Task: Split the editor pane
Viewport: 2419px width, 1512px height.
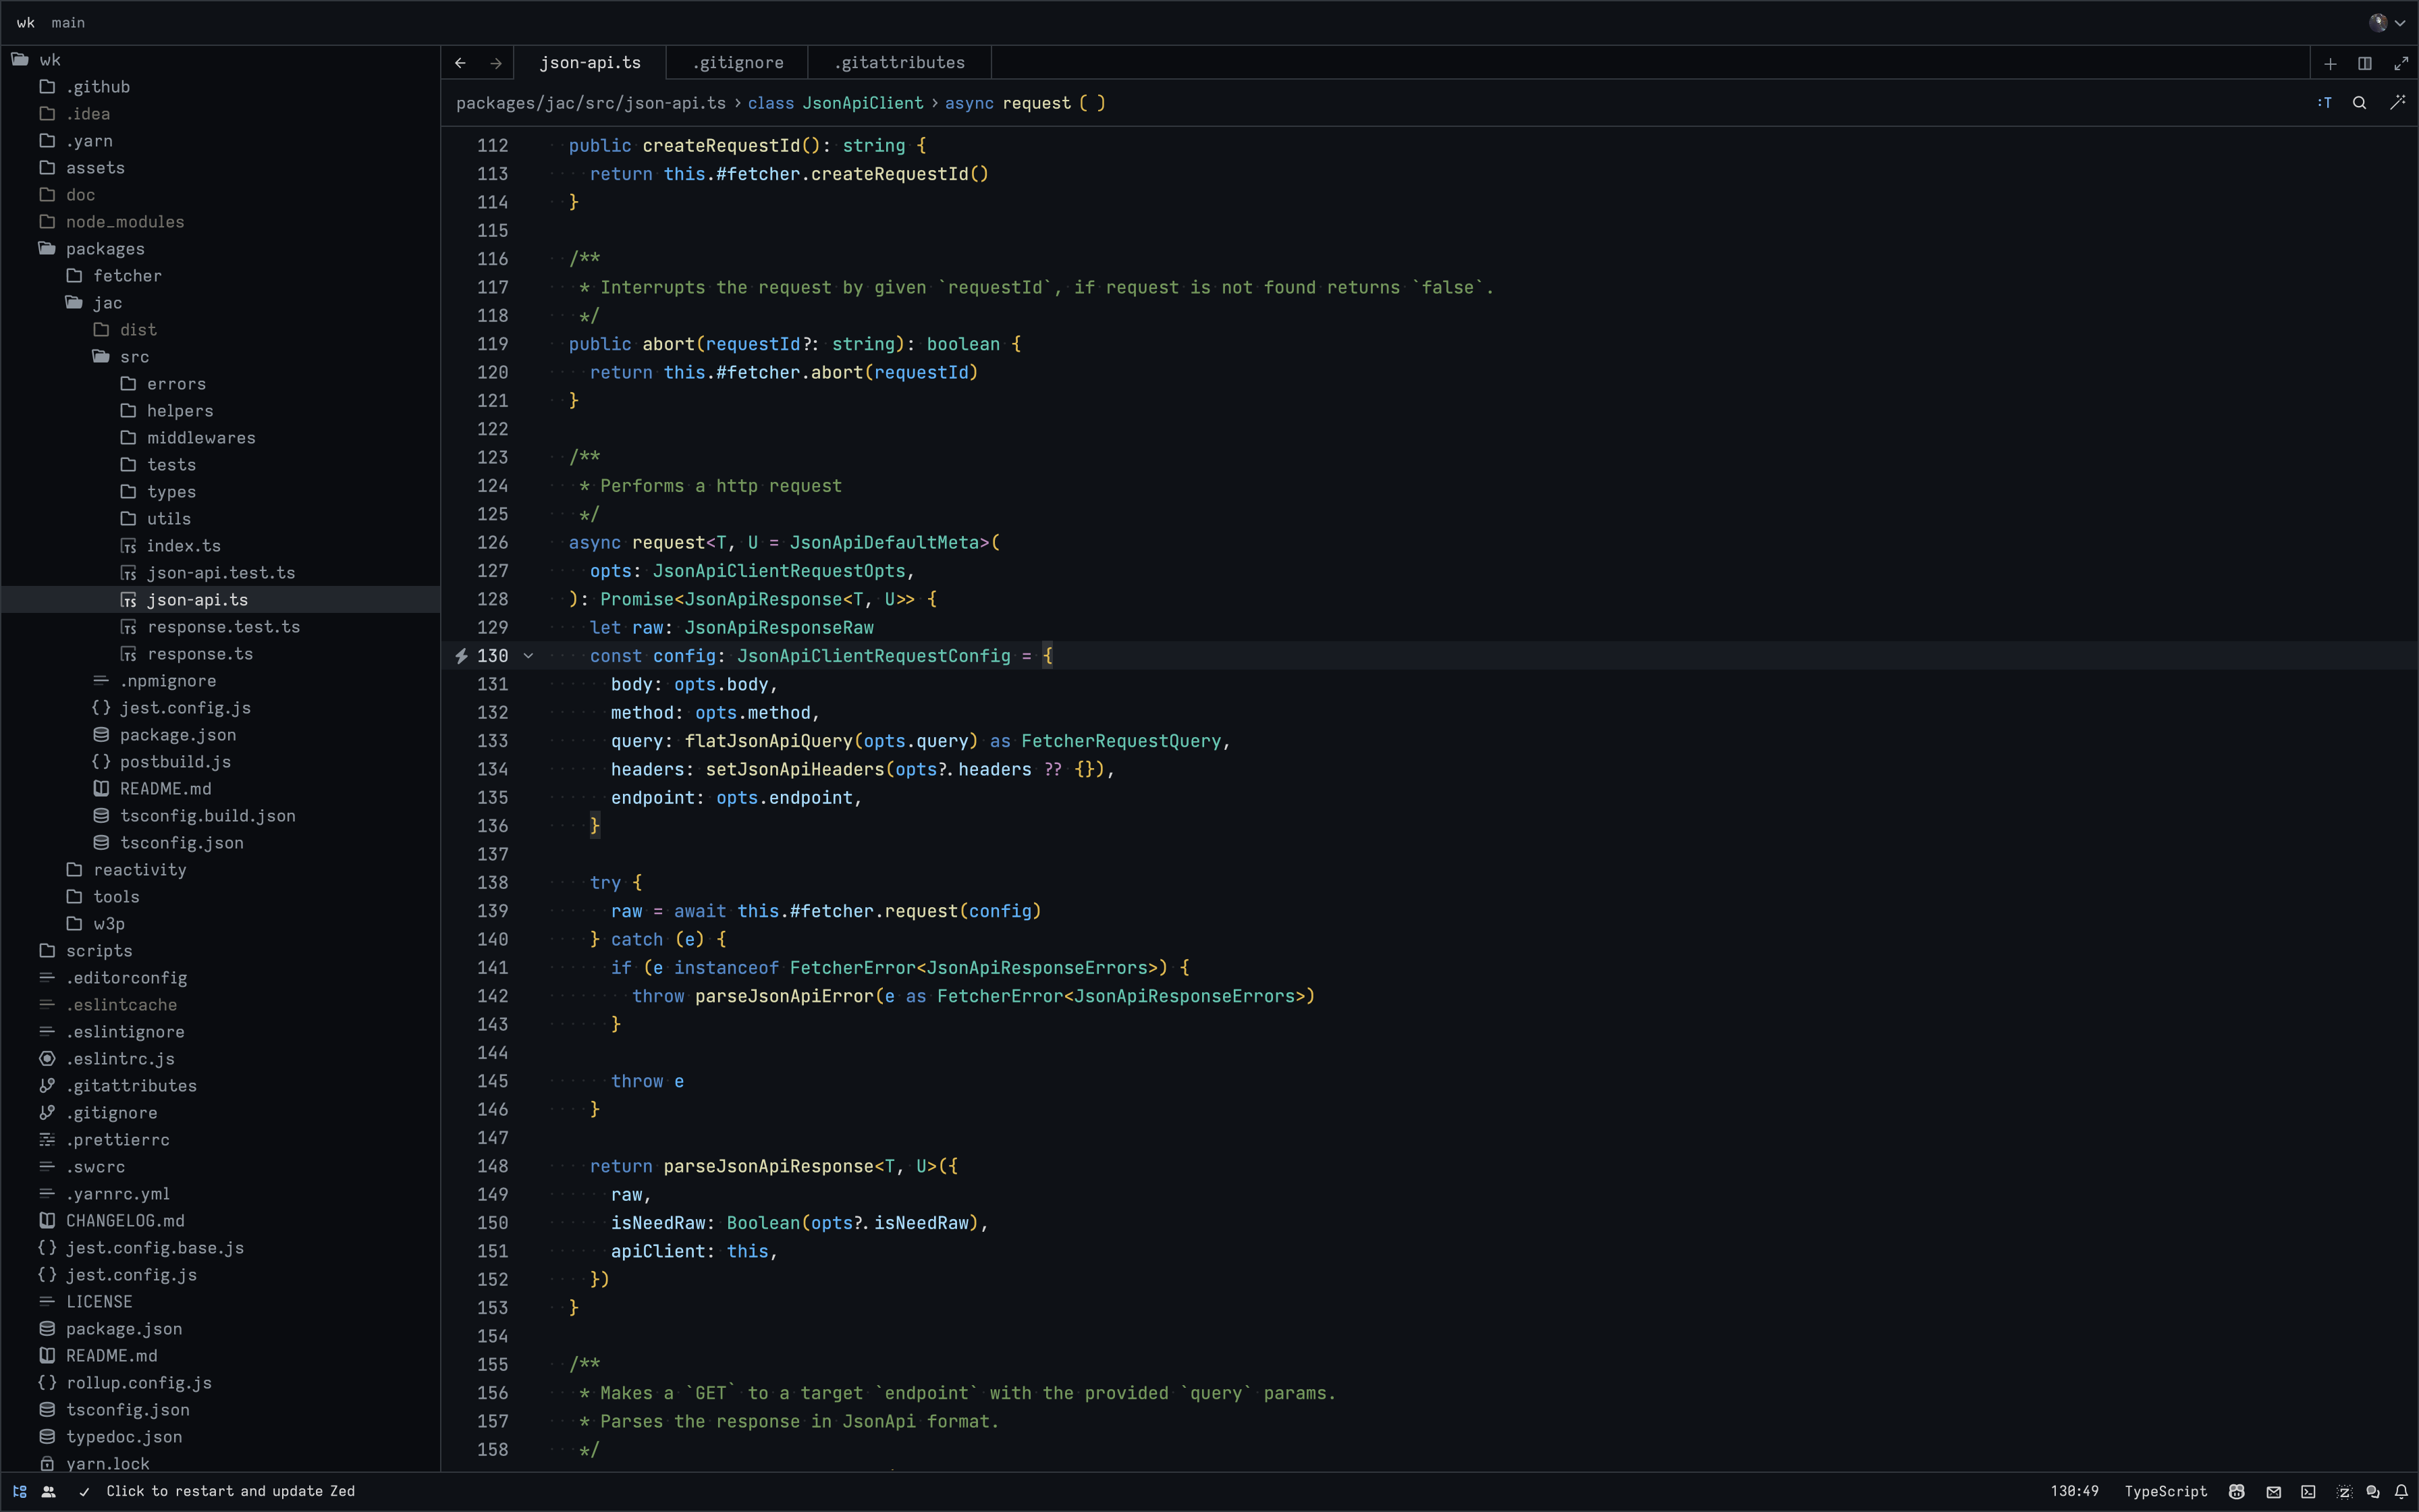Action: coord(2365,63)
